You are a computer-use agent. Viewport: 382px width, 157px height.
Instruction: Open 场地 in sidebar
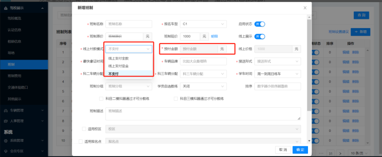11,53
